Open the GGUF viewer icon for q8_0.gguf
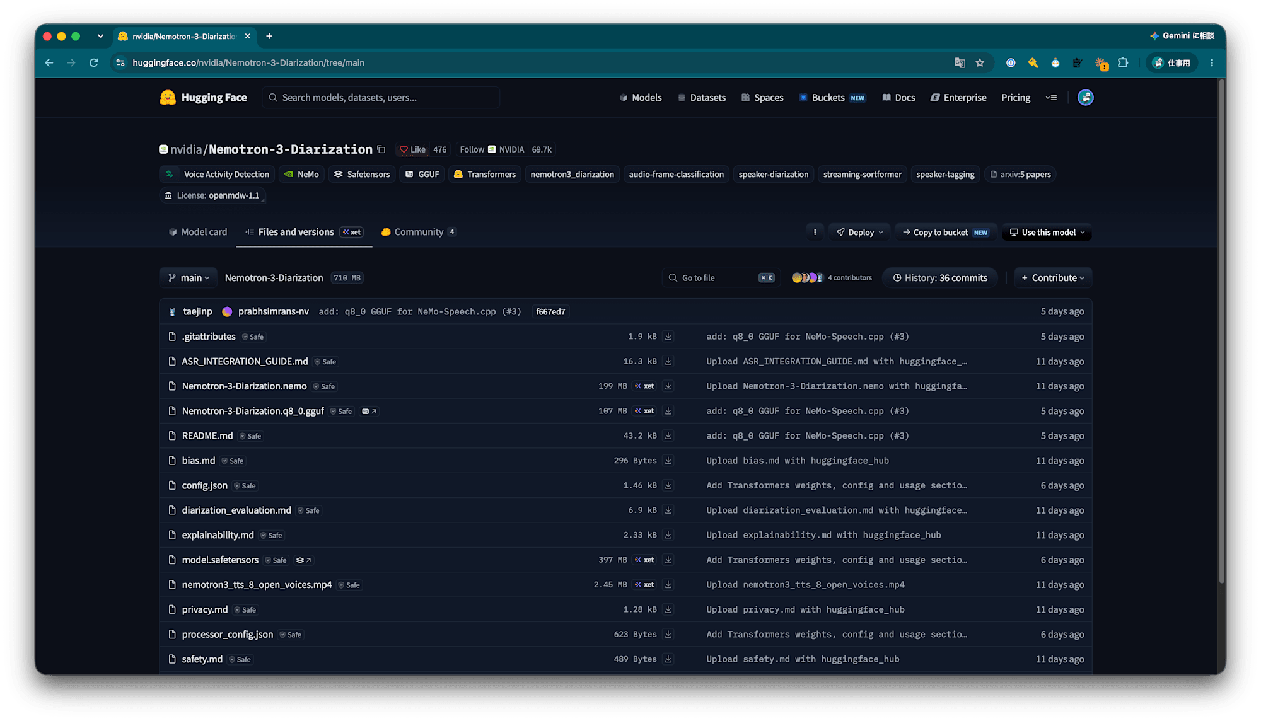This screenshot has height=721, width=1261. tap(369, 412)
